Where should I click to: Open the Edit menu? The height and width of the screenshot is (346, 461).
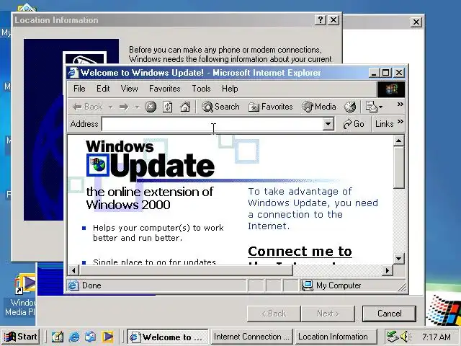103,89
